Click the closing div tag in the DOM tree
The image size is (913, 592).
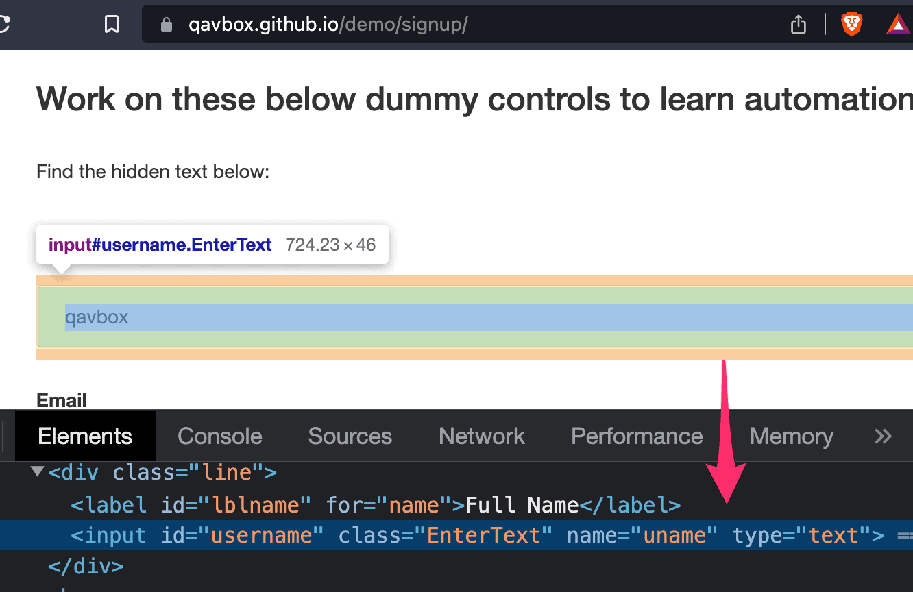point(86,566)
